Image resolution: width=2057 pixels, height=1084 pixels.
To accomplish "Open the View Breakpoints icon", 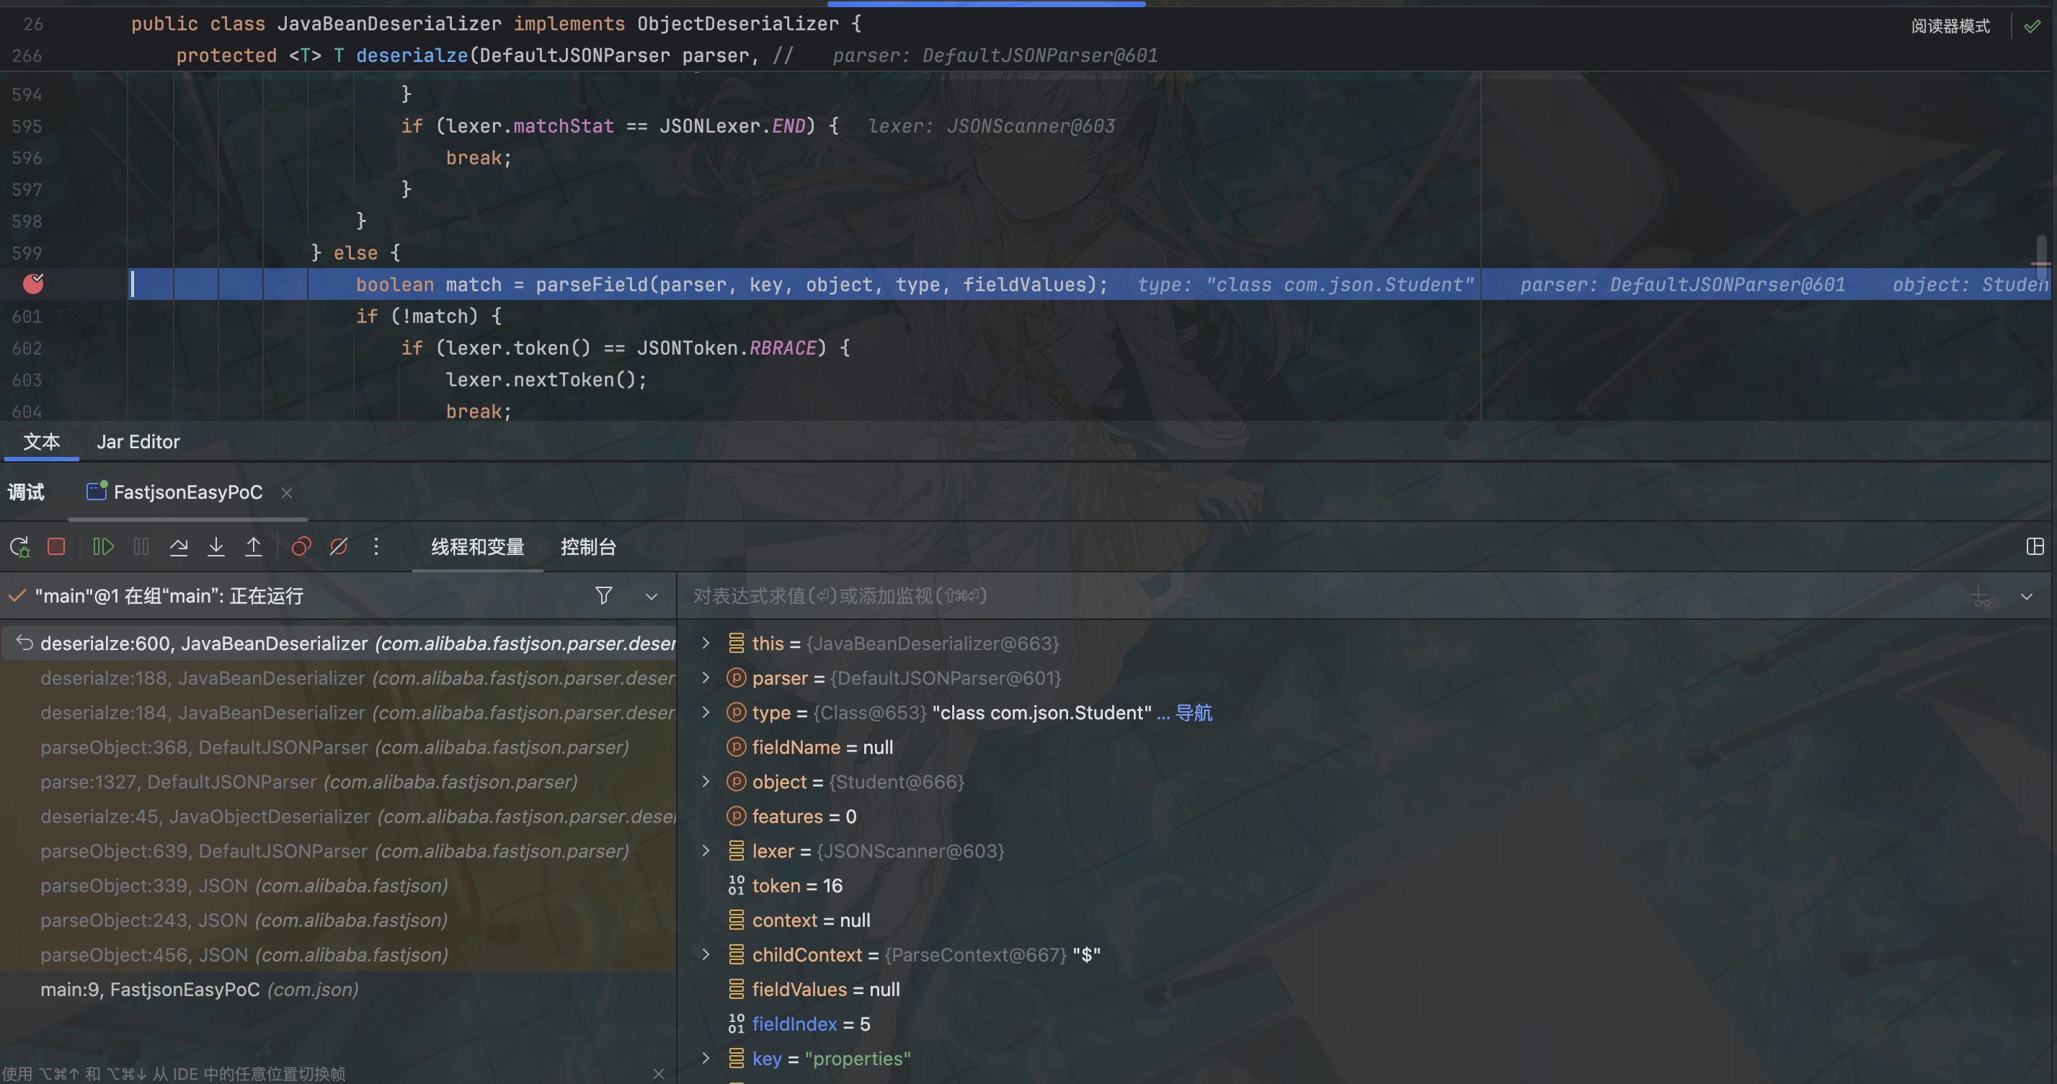I will [301, 546].
